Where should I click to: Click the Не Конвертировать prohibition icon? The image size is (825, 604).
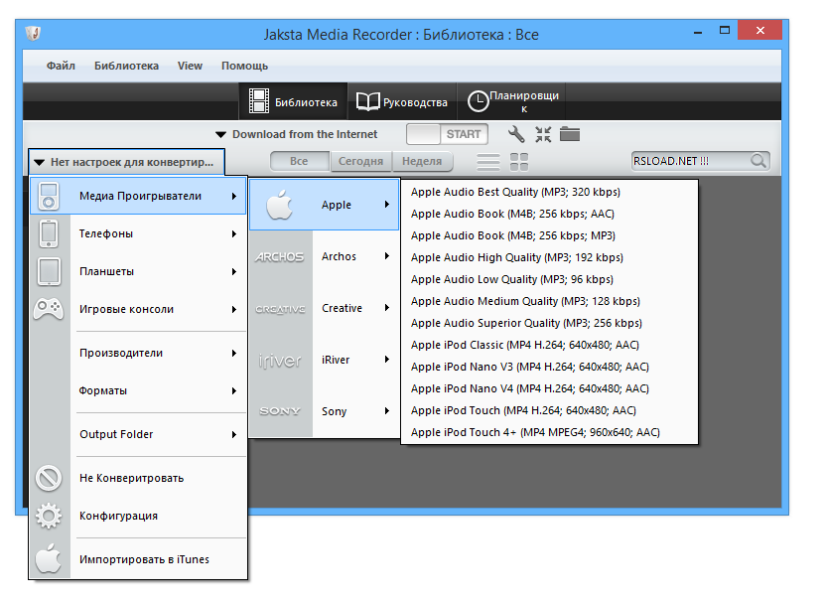(49, 478)
